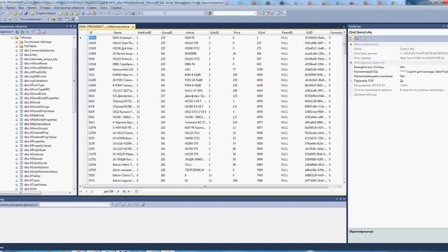The image size is (448, 252).
Task: Click the execute SQL exclamation icon
Action: [x=48, y=19]
